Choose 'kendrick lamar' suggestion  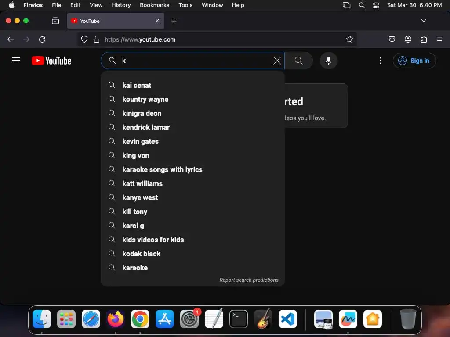[192, 127]
